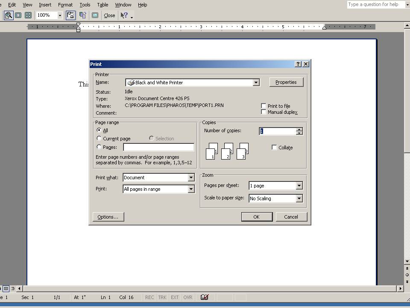Viewport: 410px width, 308px height.
Task: Click the right indent marker on ruler
Action: (x=324, y=27)
